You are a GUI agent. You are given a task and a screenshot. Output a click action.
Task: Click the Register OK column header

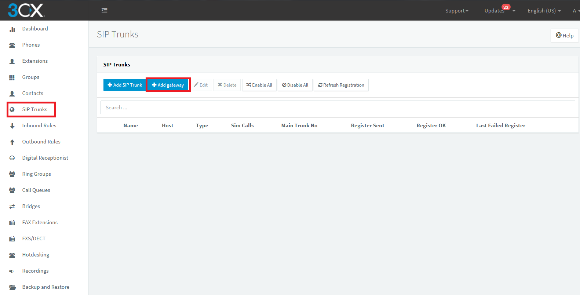coord(431,125)
